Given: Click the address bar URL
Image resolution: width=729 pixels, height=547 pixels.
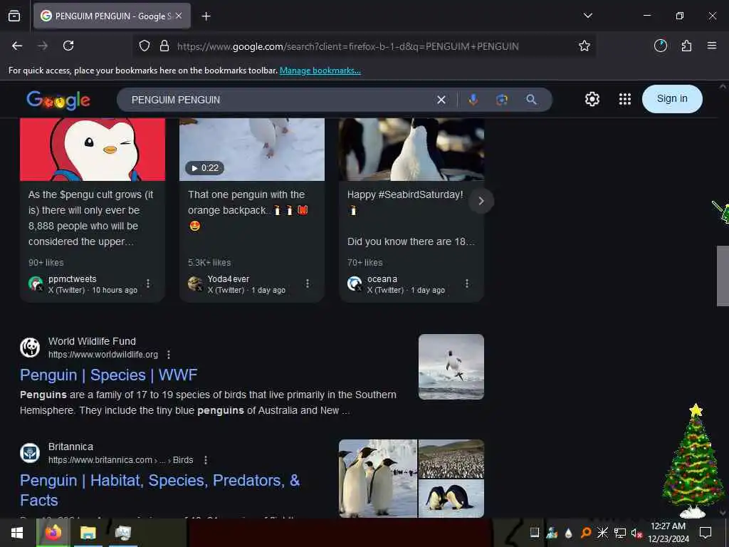Looking at the screenshot, I should pos(347,46).
